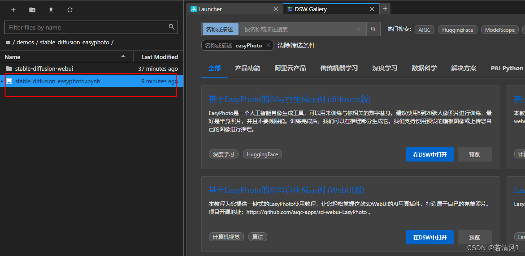Screen dimensions: 525x256
Task: Click the new launcher plus icon
Action: point(13,10)
